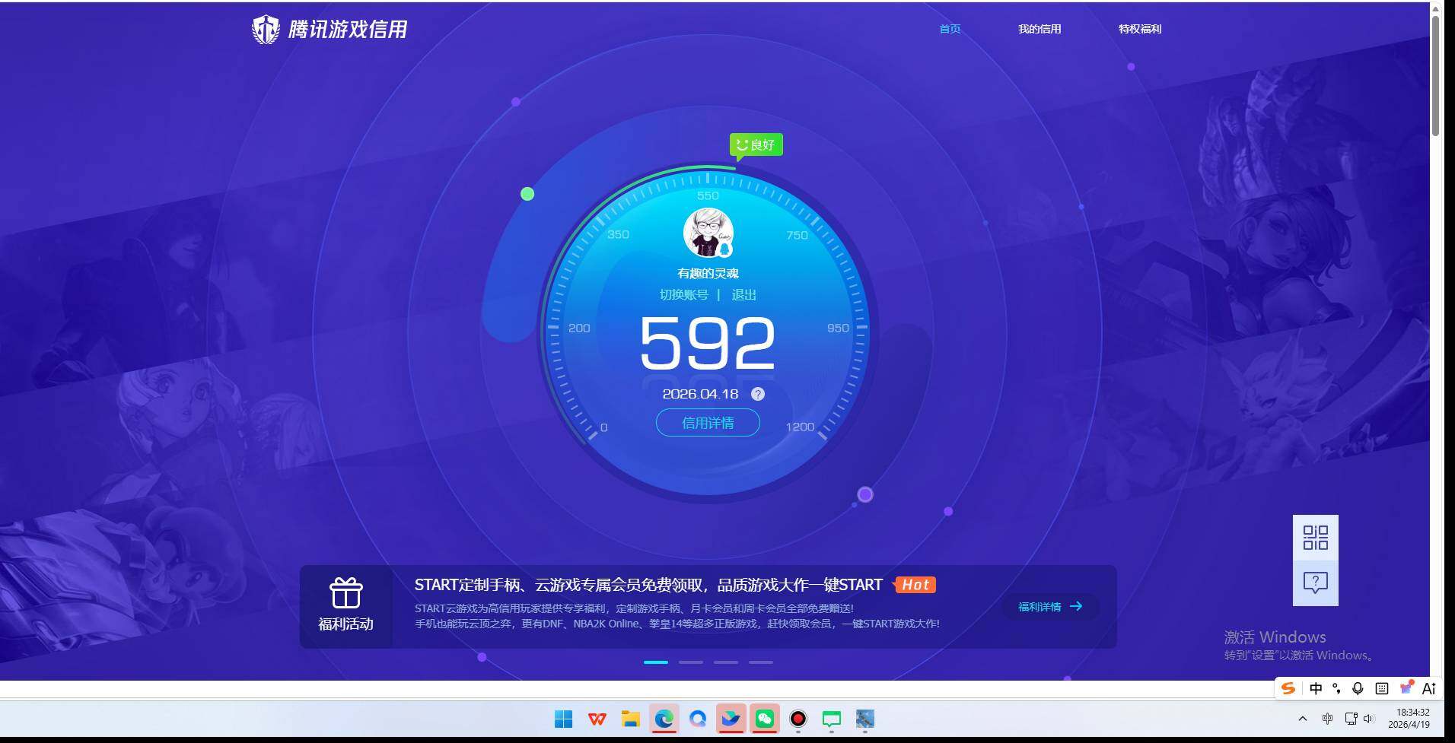Screen dimensions: 1455x743
Task: Click the 信用详情 button
Action: [x=707, y=422]
